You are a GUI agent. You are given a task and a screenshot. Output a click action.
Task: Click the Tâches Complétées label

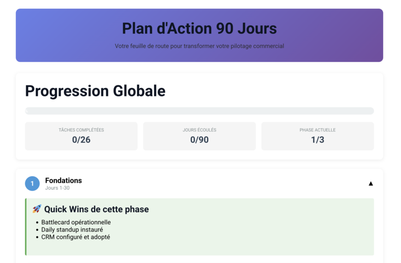click(x=81, y=130)
